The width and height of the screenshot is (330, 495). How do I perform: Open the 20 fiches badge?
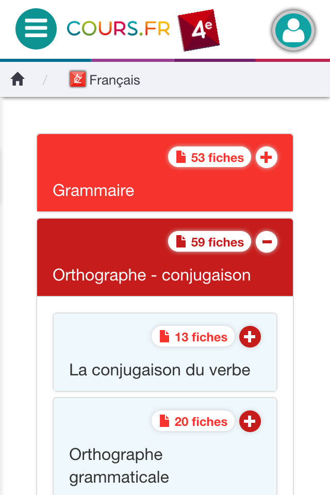pyautogui.click(x=193, y=421)
